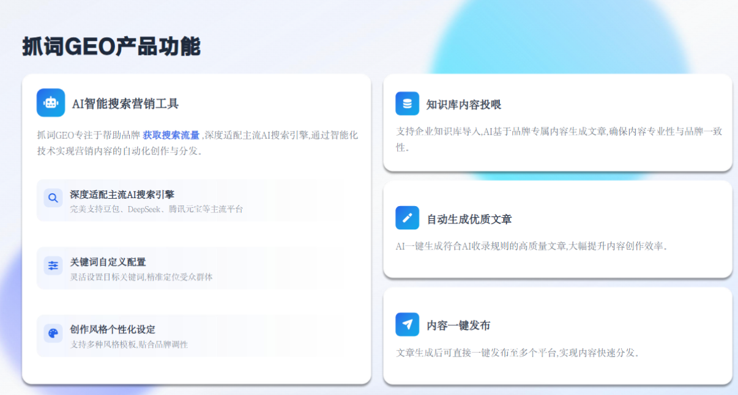Click the database icon for 知识库内容投喂
The height and width of the screenshot is (395, 738).
click(407, 103)
